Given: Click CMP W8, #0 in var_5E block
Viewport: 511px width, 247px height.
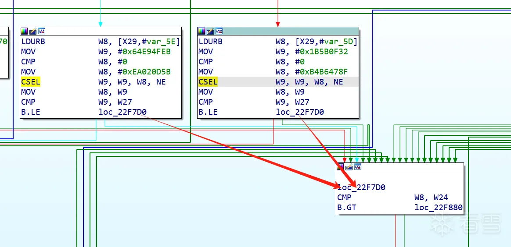Looking at the screenshot, I should (x=74, y=62).
